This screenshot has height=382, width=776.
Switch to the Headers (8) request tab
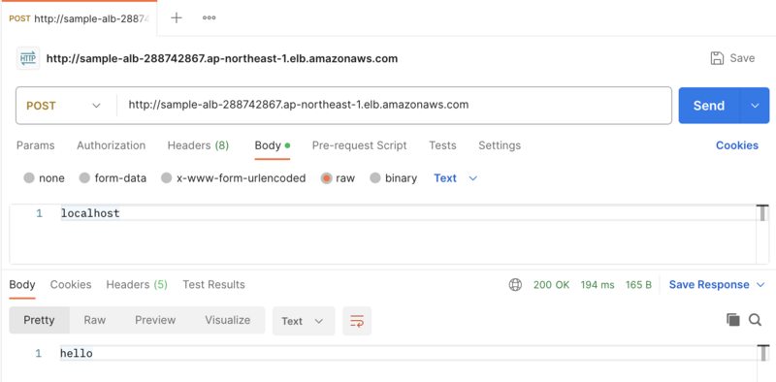[198, 145]
